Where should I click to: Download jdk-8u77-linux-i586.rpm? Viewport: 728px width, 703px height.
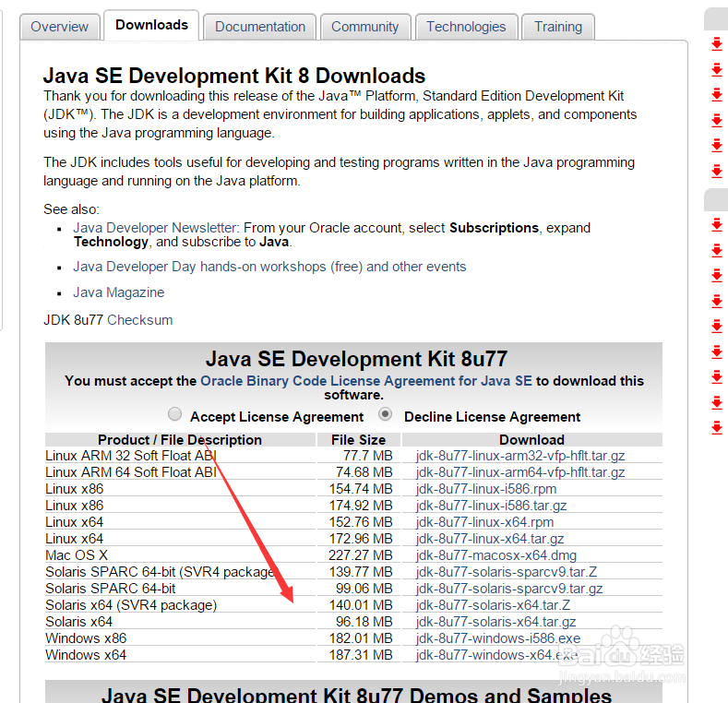pos(486,489)
